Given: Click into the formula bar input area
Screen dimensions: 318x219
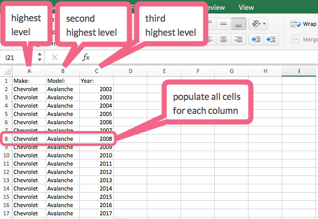Looking at the screenshot, I should (206, 57).
